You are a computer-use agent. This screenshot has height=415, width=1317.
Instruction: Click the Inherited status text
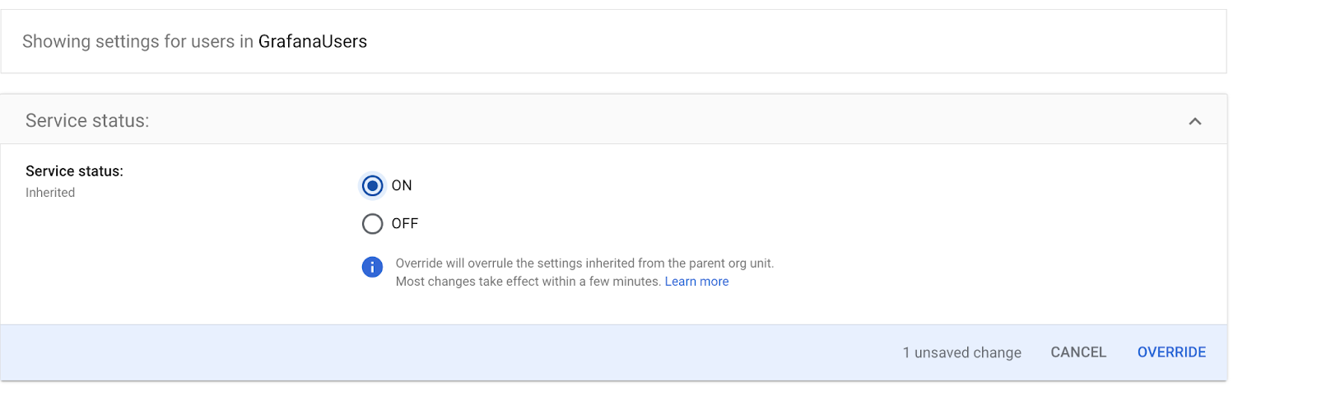click(x=50, y=193)
